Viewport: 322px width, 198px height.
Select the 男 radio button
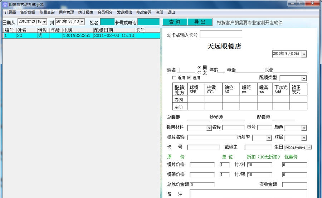pos(199,67)
